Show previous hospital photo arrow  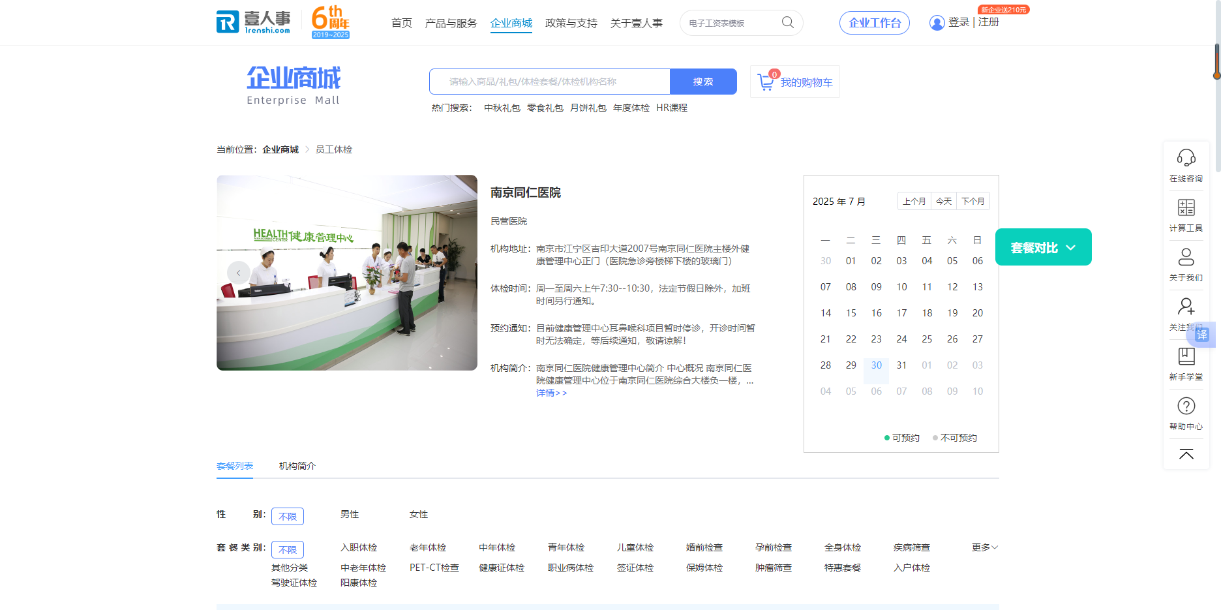click(x=238, y=273)
